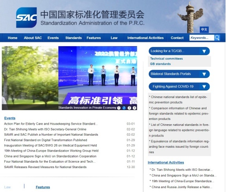
Task: Click the search magnifier icon
Action: coord(217,38)
